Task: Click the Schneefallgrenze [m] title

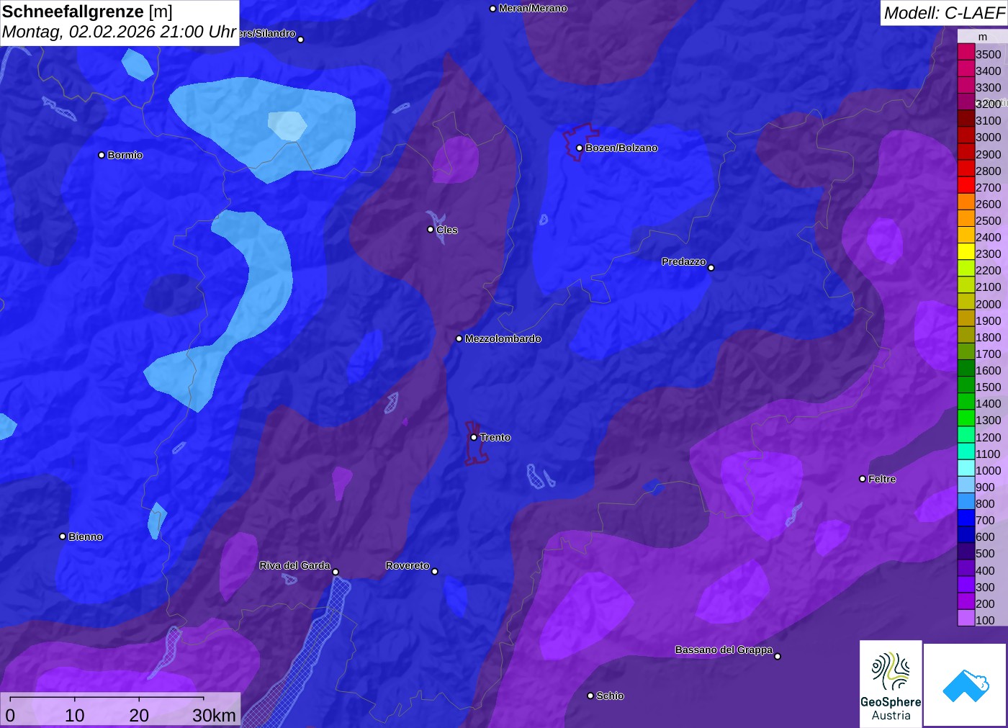Action: [87, 12]
